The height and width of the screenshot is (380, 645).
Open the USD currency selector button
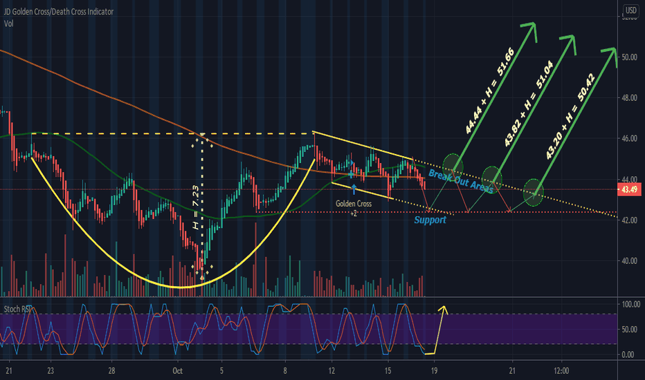[x=630, y=10]
